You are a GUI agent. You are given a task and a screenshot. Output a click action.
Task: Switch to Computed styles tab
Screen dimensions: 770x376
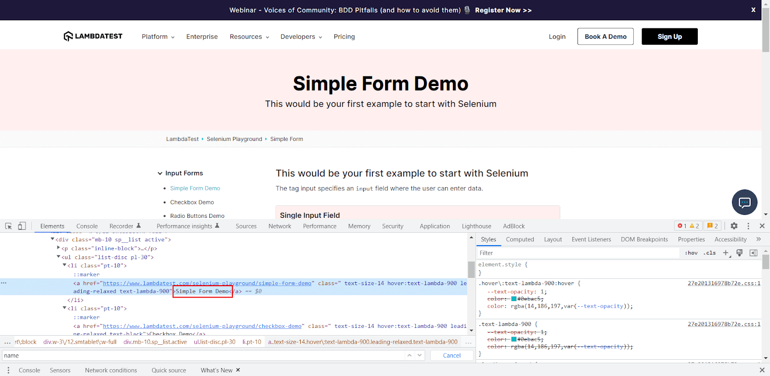click(520, 239)
